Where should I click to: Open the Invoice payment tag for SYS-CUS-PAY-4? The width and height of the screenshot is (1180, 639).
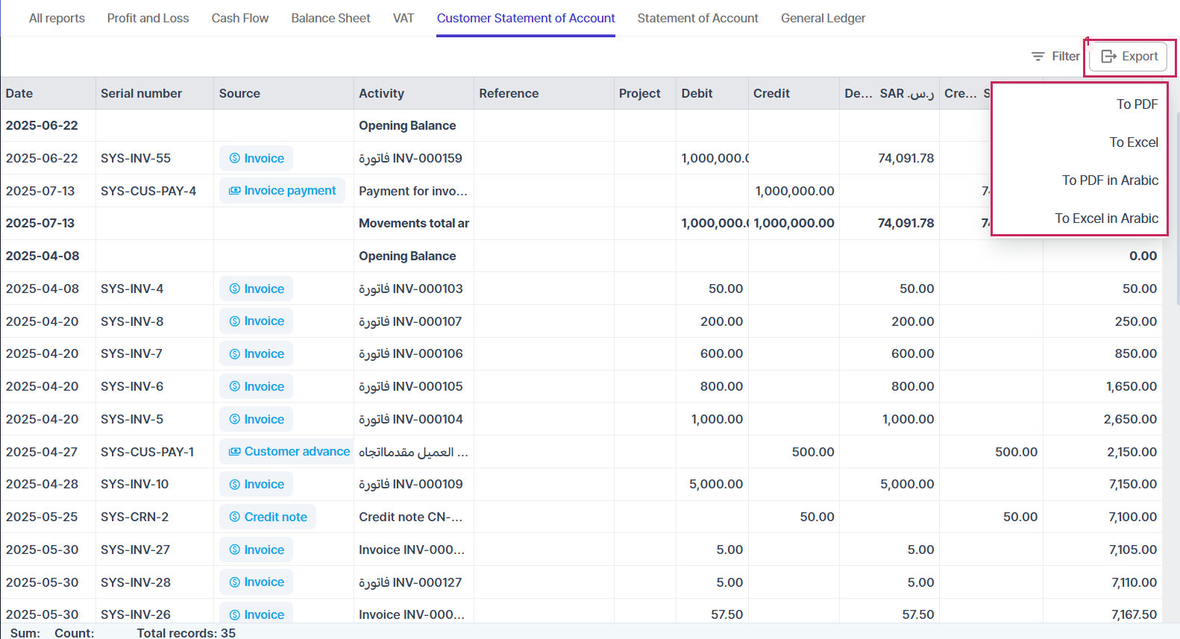(282, 191)
